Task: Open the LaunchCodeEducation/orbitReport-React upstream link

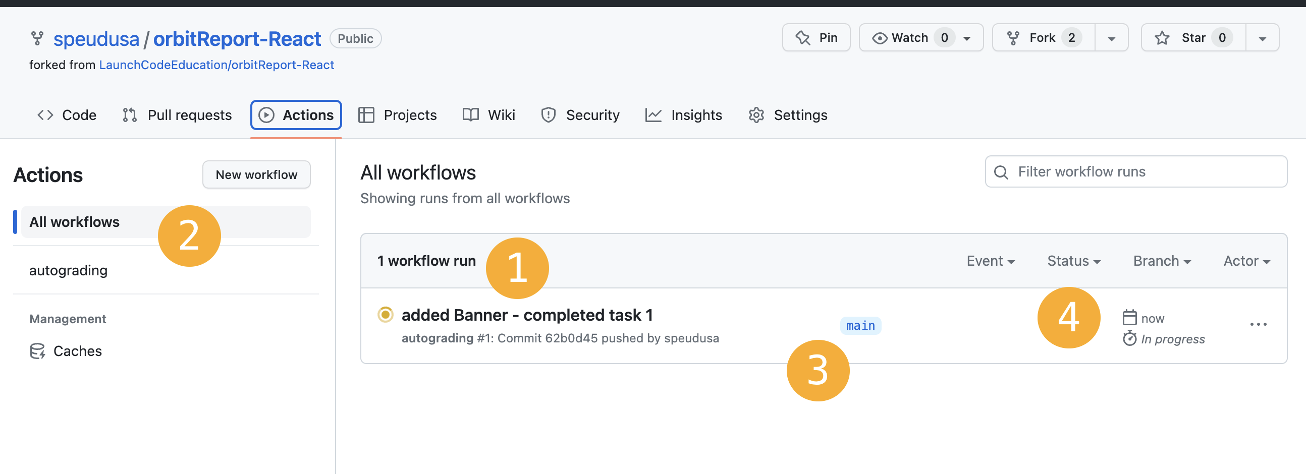Action: (x=216, y=65)
